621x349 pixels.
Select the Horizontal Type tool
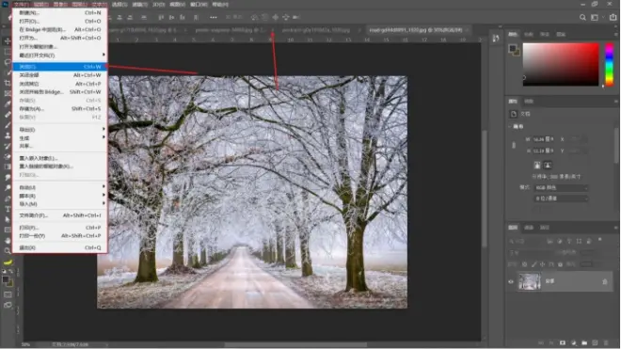coord(8,209)
